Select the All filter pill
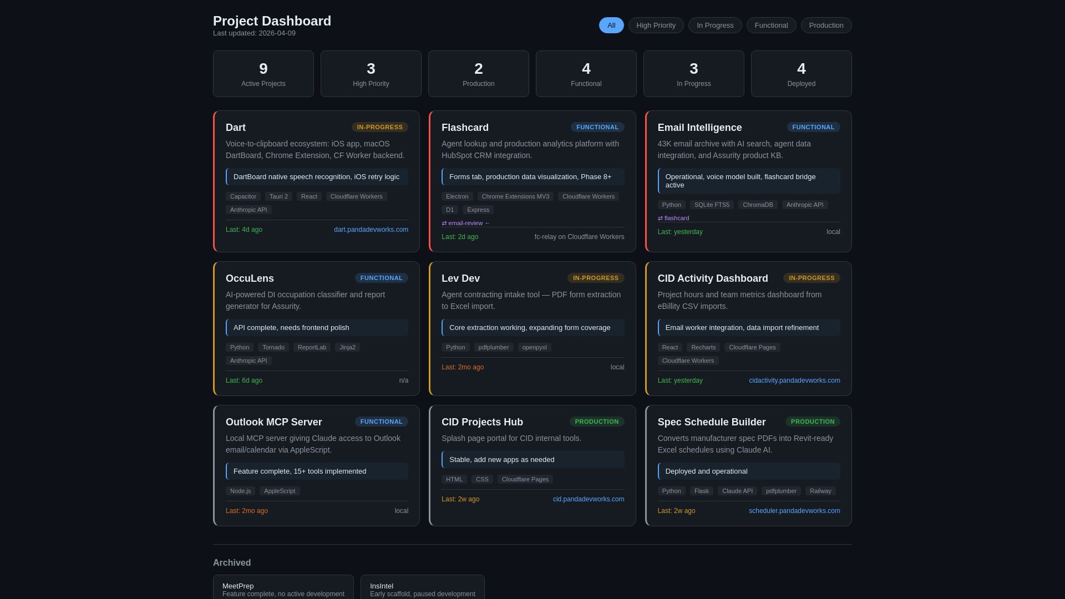1065x599 pixels. pos(611,26)
